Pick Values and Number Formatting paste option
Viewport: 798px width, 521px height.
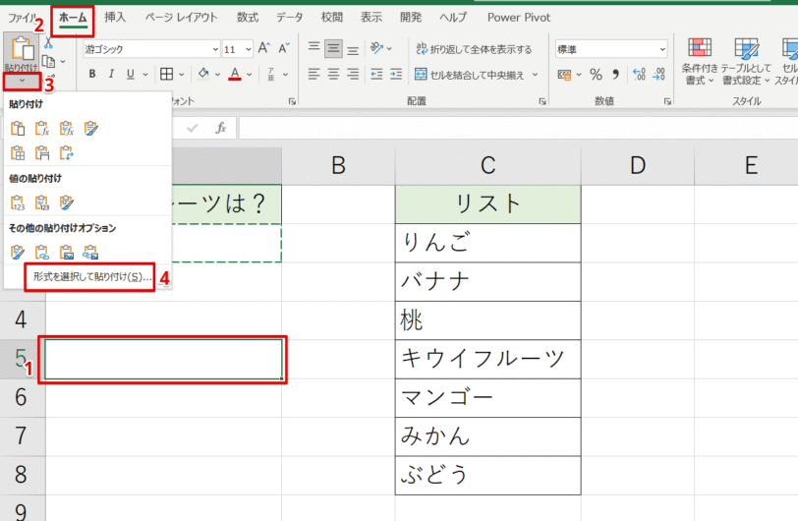coord(42,203)
